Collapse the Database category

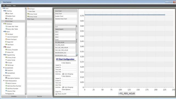coord(4,24)
